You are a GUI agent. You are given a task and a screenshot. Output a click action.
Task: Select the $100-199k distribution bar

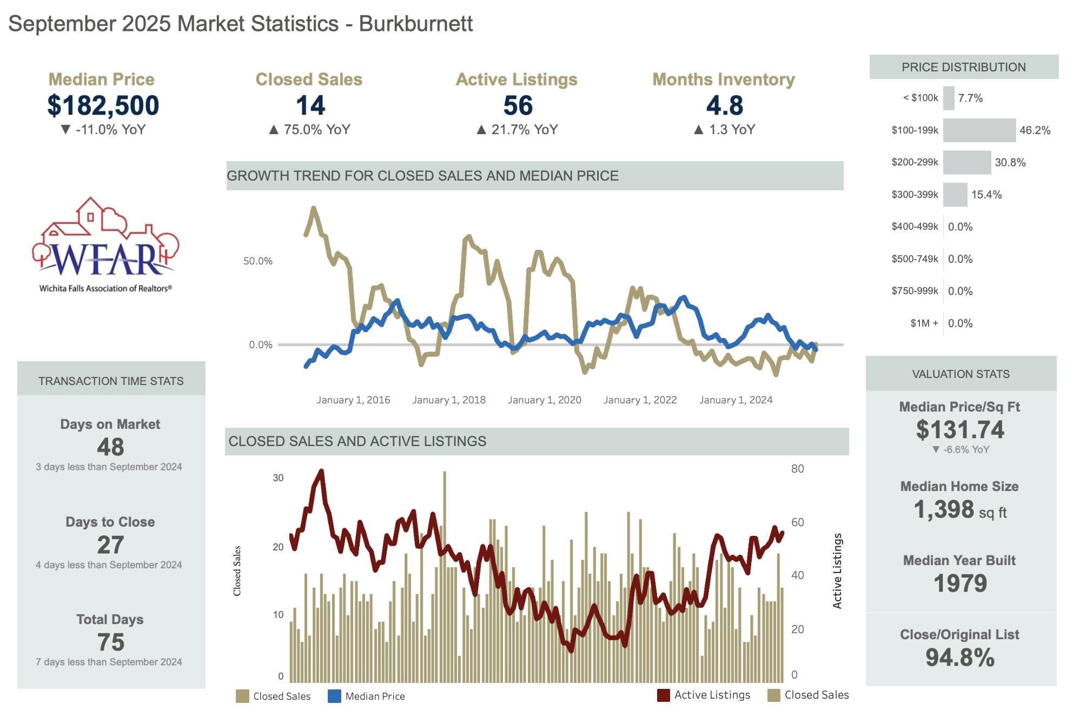pos(979,130)
